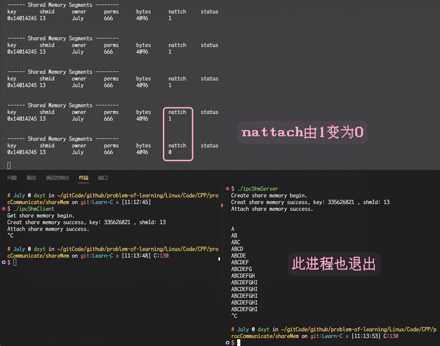This screenshot has width=440, height=346.
Task: Click the cursor block in the top ipcs terminal
Action: click(9, 165)
